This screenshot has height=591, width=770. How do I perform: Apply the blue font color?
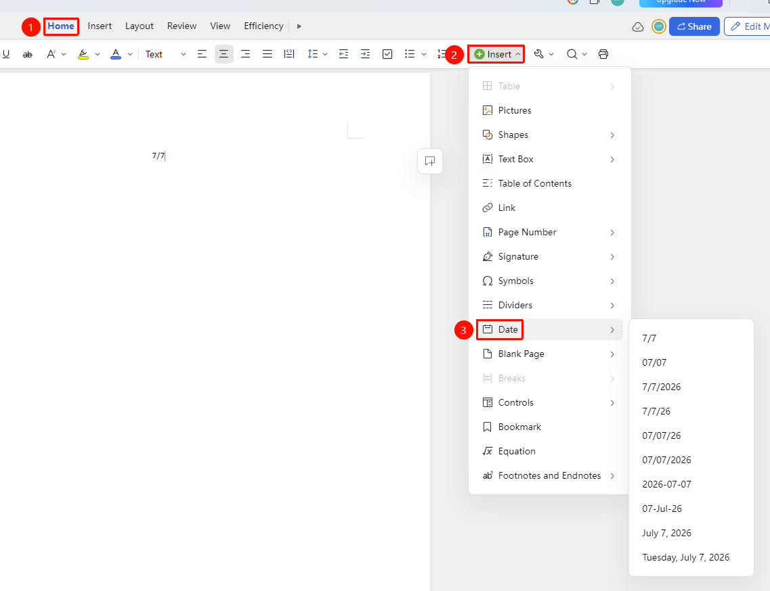(116, 54)
